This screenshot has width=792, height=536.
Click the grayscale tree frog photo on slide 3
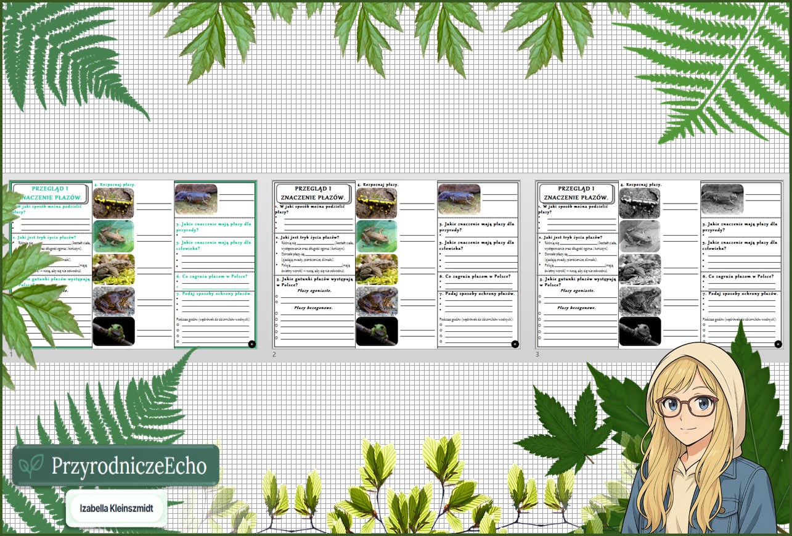click(640, 331)
